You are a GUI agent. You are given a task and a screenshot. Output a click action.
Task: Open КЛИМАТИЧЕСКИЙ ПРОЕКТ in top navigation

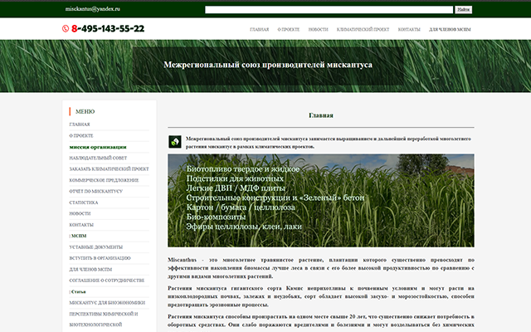pyautogui.click(x=363, y=29)
